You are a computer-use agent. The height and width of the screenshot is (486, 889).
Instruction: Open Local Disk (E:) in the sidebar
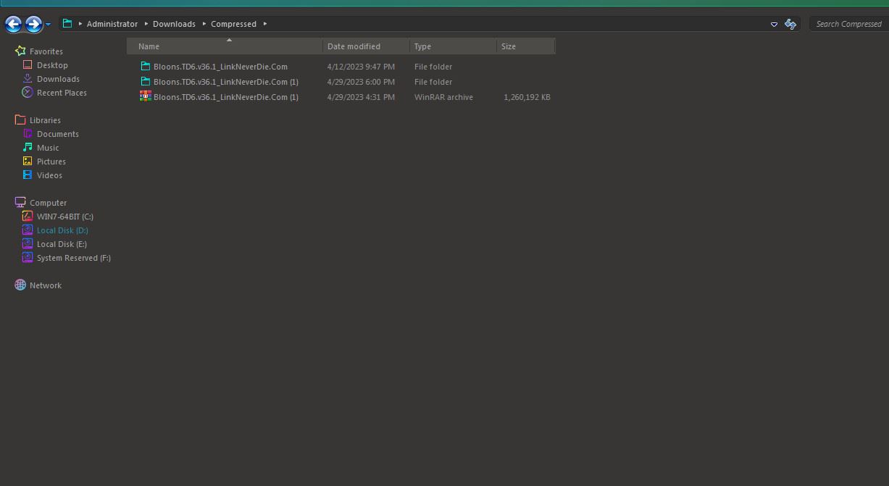[62, 244]
